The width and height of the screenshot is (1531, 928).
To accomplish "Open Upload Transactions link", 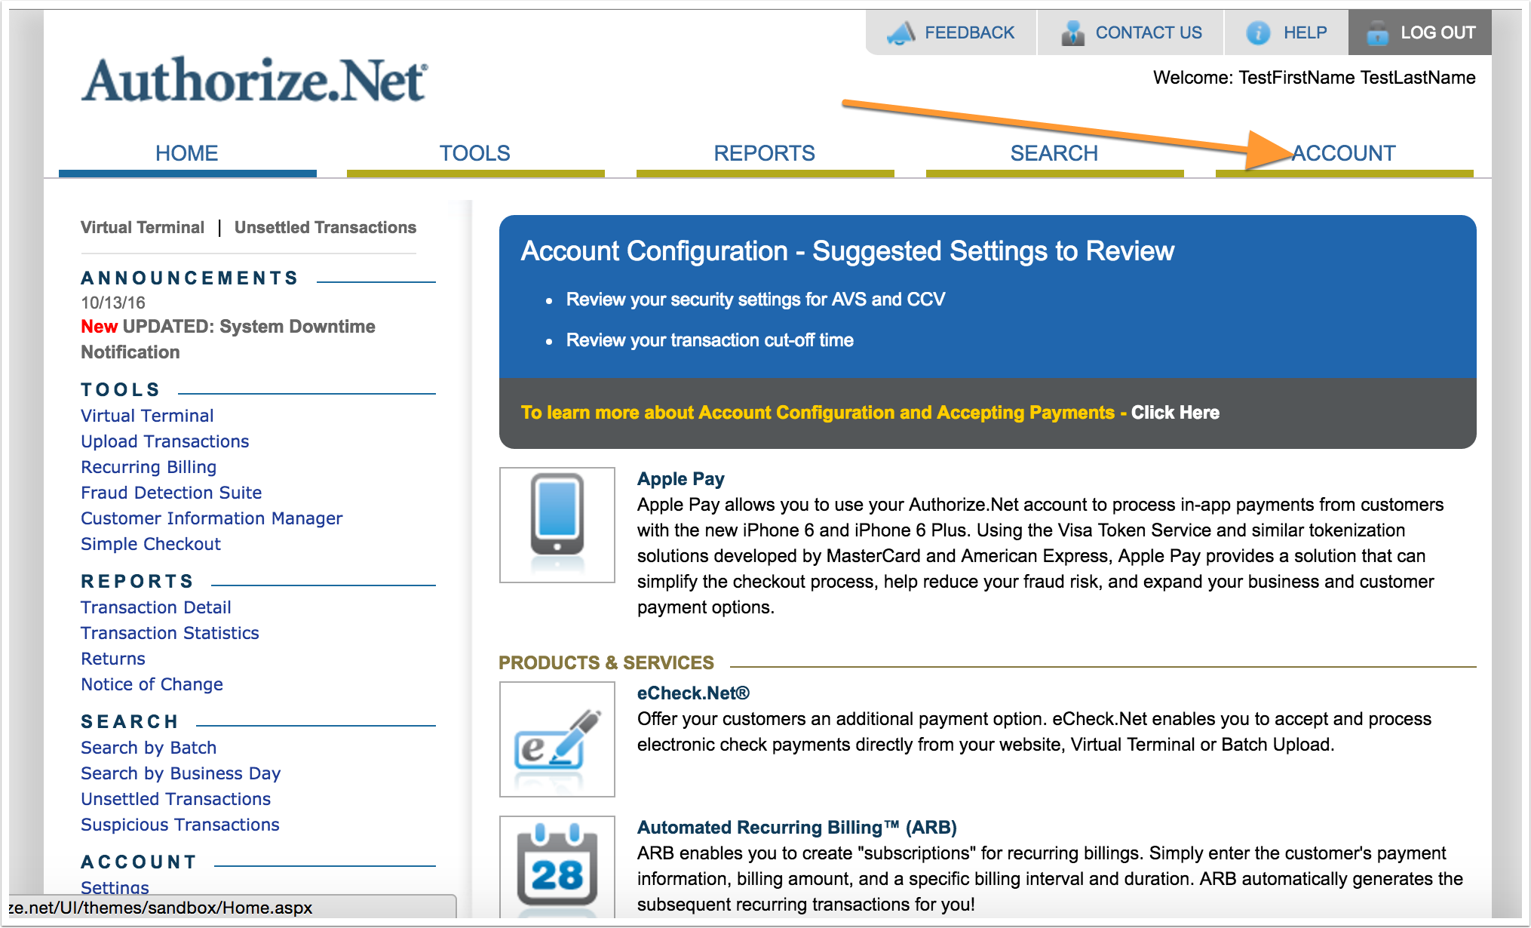I will [164, 441].
